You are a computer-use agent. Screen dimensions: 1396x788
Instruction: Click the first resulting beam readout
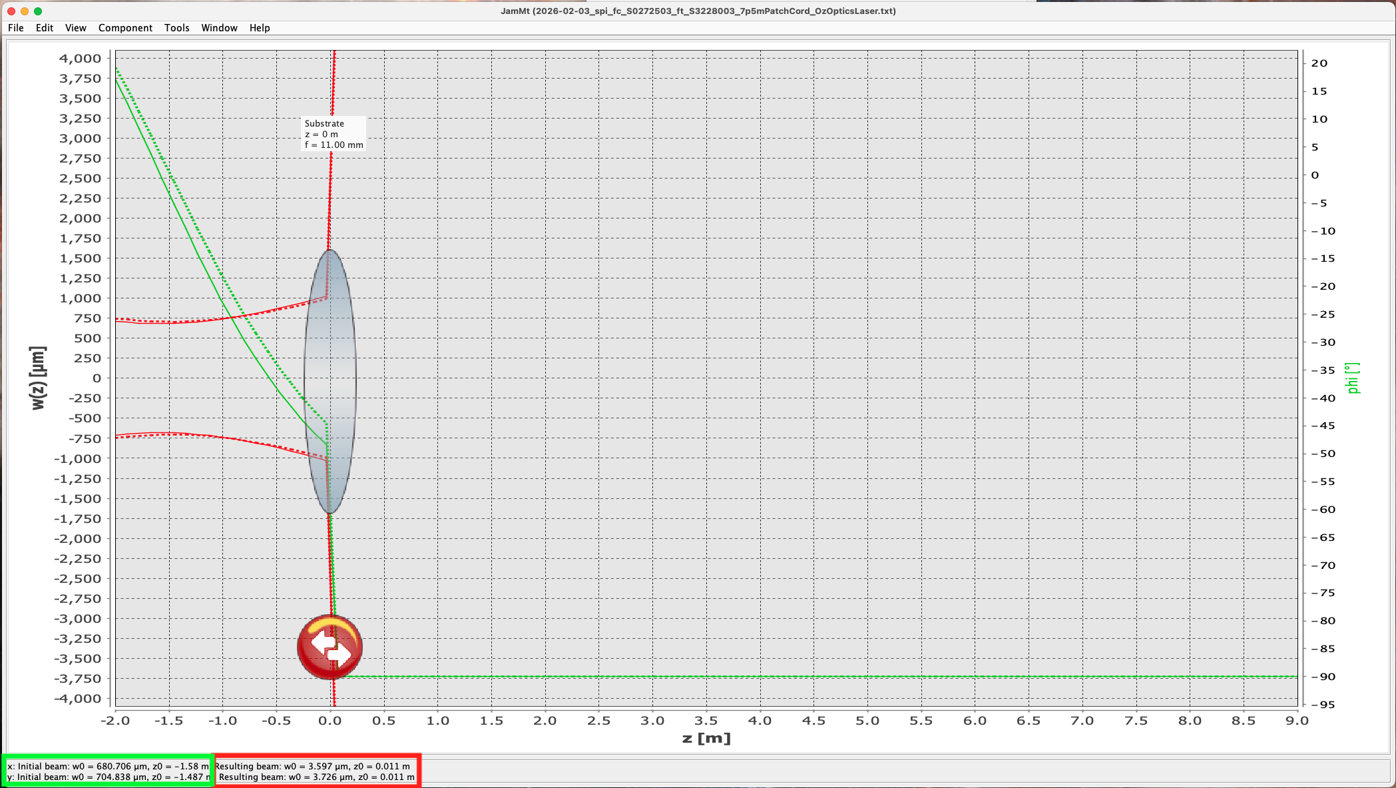tap(313, 766)
